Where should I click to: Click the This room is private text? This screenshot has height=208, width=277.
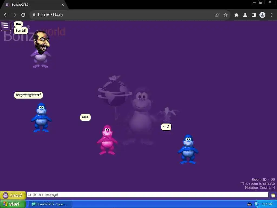(258, 183)
